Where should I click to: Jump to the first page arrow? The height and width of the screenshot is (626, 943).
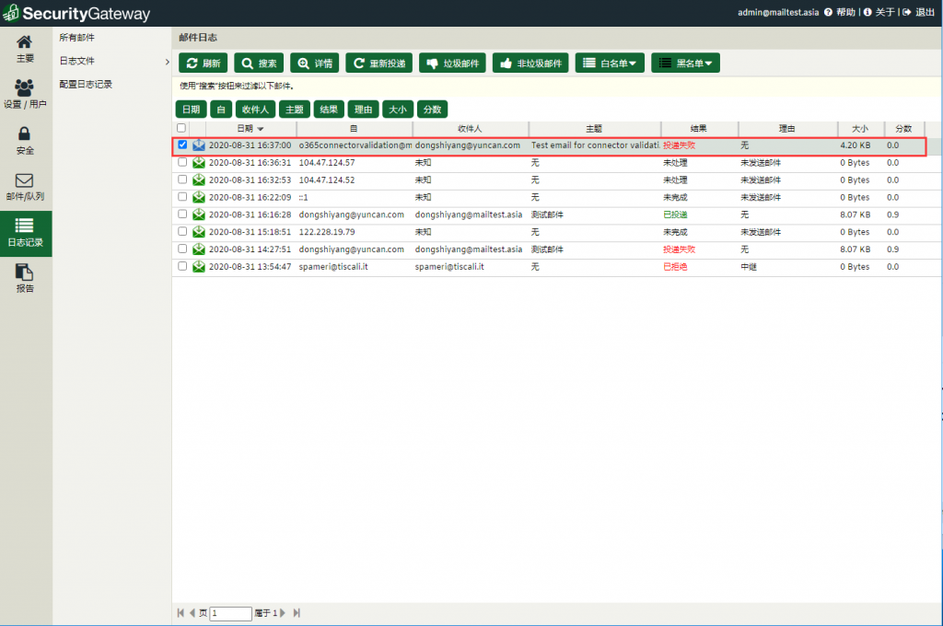(x=180, y=613)
